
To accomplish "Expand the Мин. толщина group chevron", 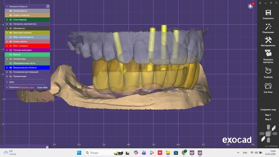I will pos(7,46).
